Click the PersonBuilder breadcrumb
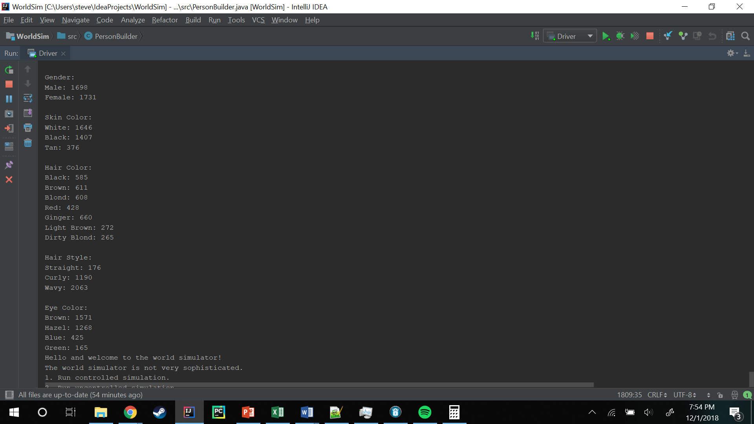The height and width of the screenshot is (424, 754). click(116, 37)
